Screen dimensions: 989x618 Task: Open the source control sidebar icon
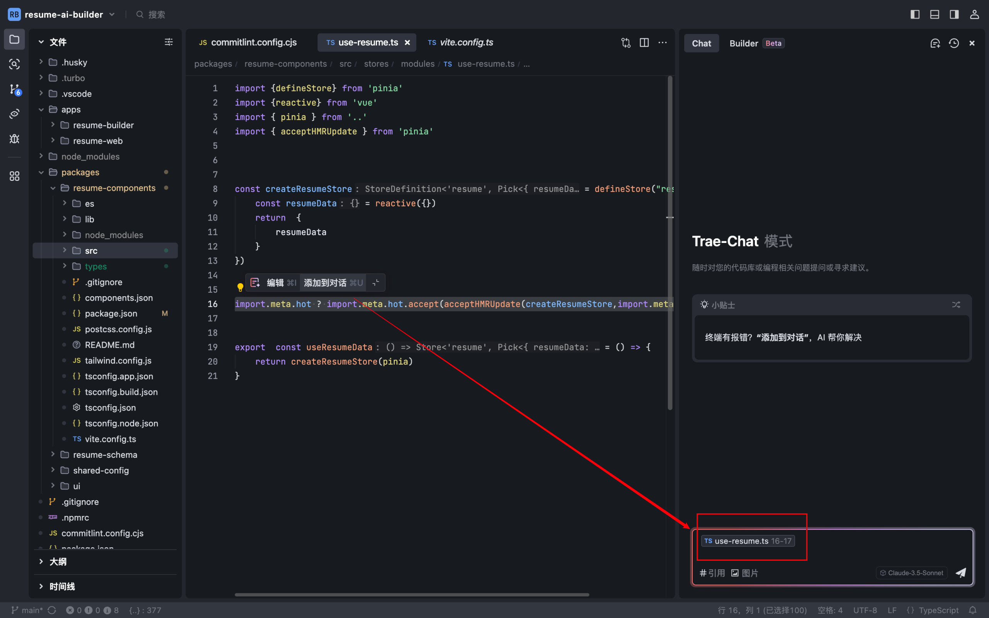click(x=15, y=89)
